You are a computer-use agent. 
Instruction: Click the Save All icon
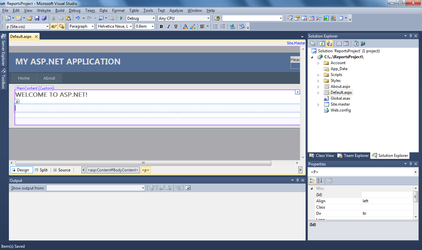pyautogui.click(x=44, y=18)
